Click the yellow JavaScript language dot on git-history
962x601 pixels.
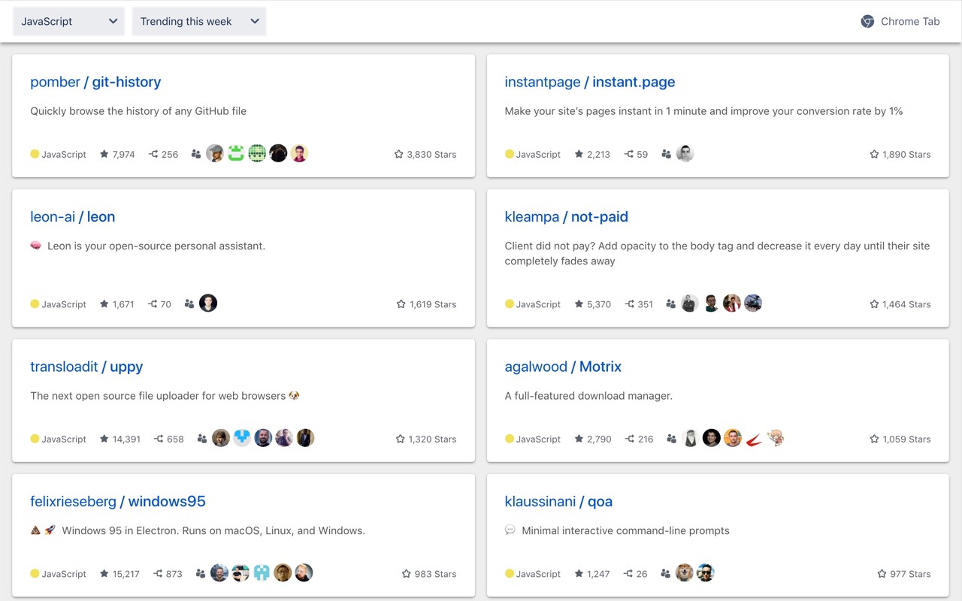[x=35, y=154]
